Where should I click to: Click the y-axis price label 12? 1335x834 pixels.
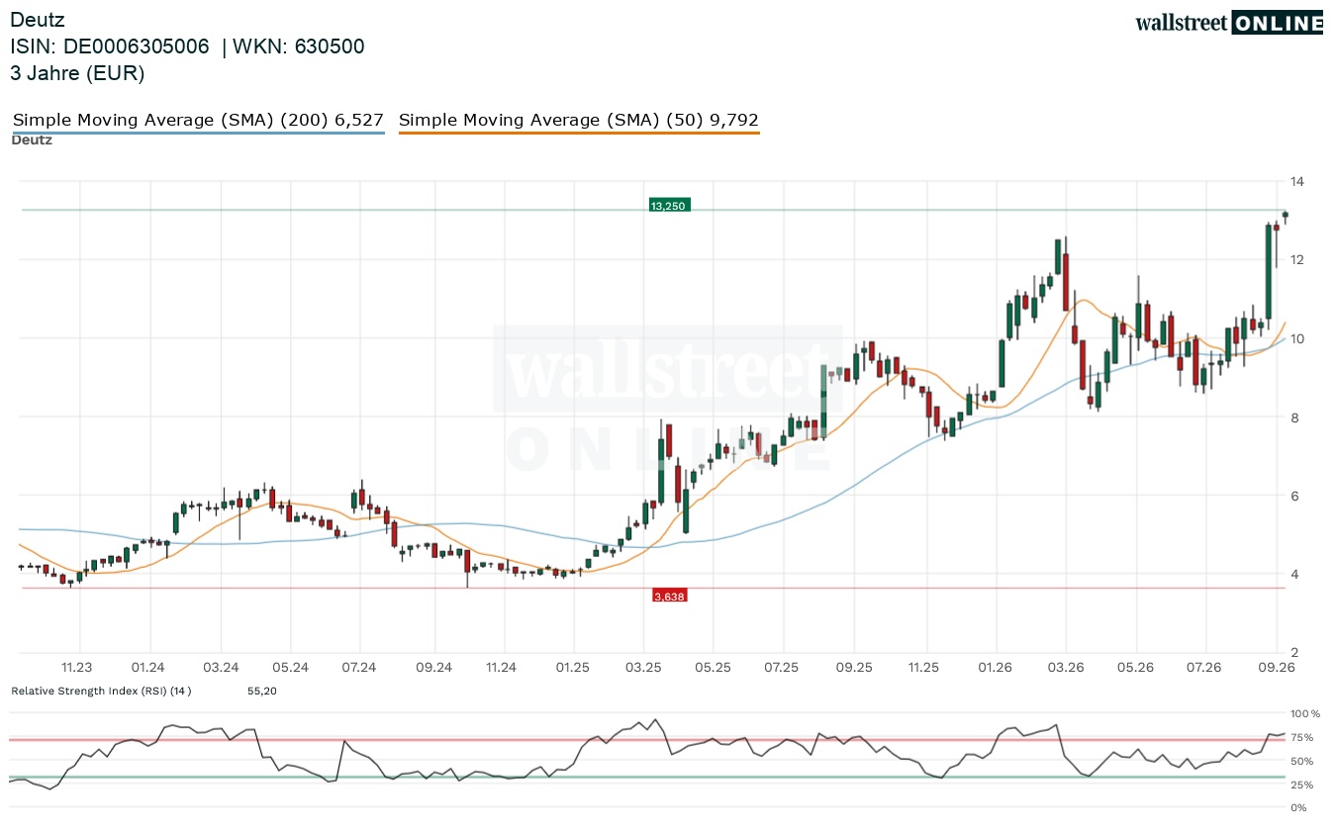click(1296, 259)
